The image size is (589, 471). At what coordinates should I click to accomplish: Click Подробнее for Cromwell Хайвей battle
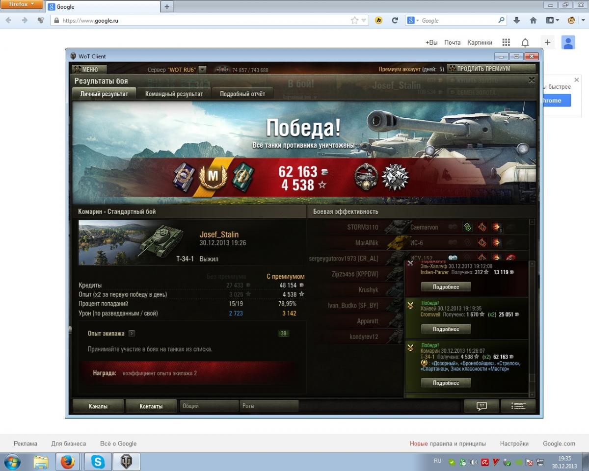pos(446,329)
